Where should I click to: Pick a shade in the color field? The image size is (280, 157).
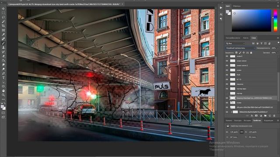[252, 20]
